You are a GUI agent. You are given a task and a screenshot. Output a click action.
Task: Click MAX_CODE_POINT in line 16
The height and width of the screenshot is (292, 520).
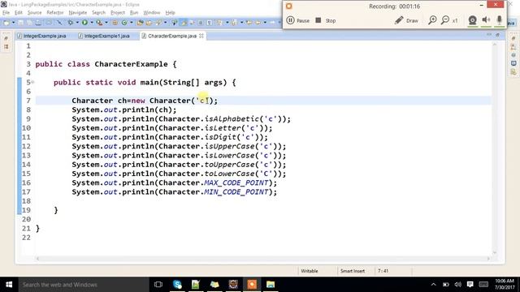pos(236,182)
